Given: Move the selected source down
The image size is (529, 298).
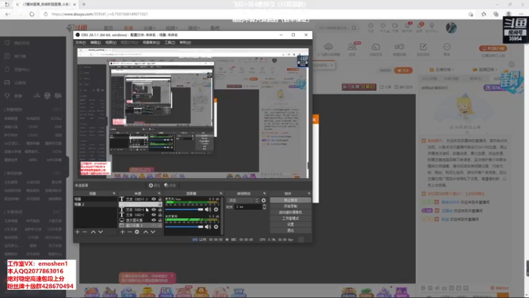Looking at the screenshot, I should tap(153, 232).
